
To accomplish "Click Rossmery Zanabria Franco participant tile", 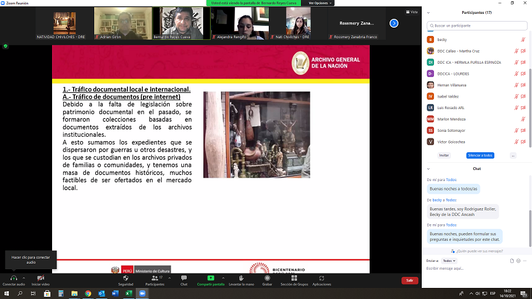I will click(356, 23).
